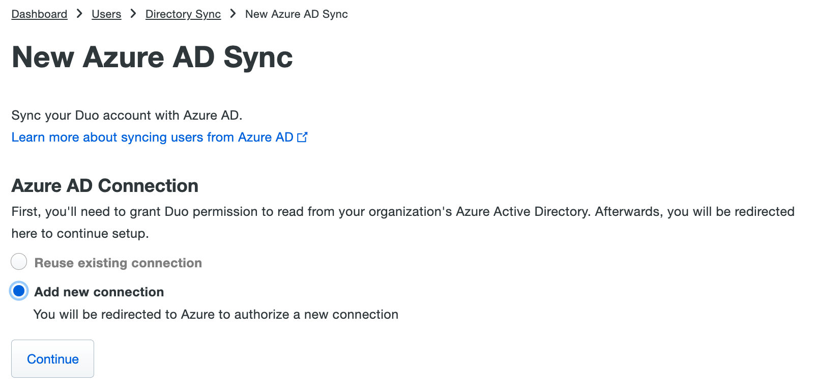Click 'New Azure AD Sync' page title
814x389 pixels.
tap(152, 57)
